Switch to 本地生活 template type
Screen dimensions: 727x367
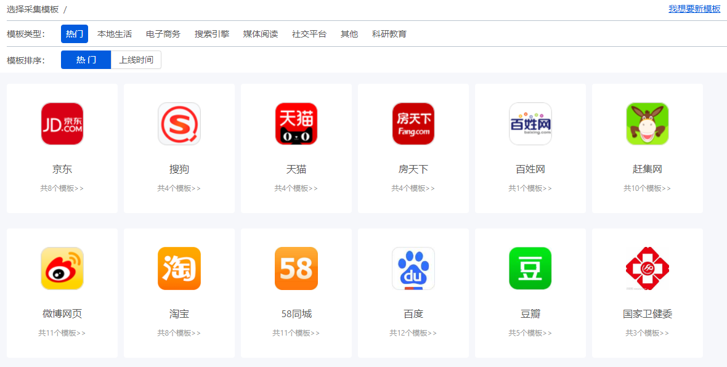point(115,34)
